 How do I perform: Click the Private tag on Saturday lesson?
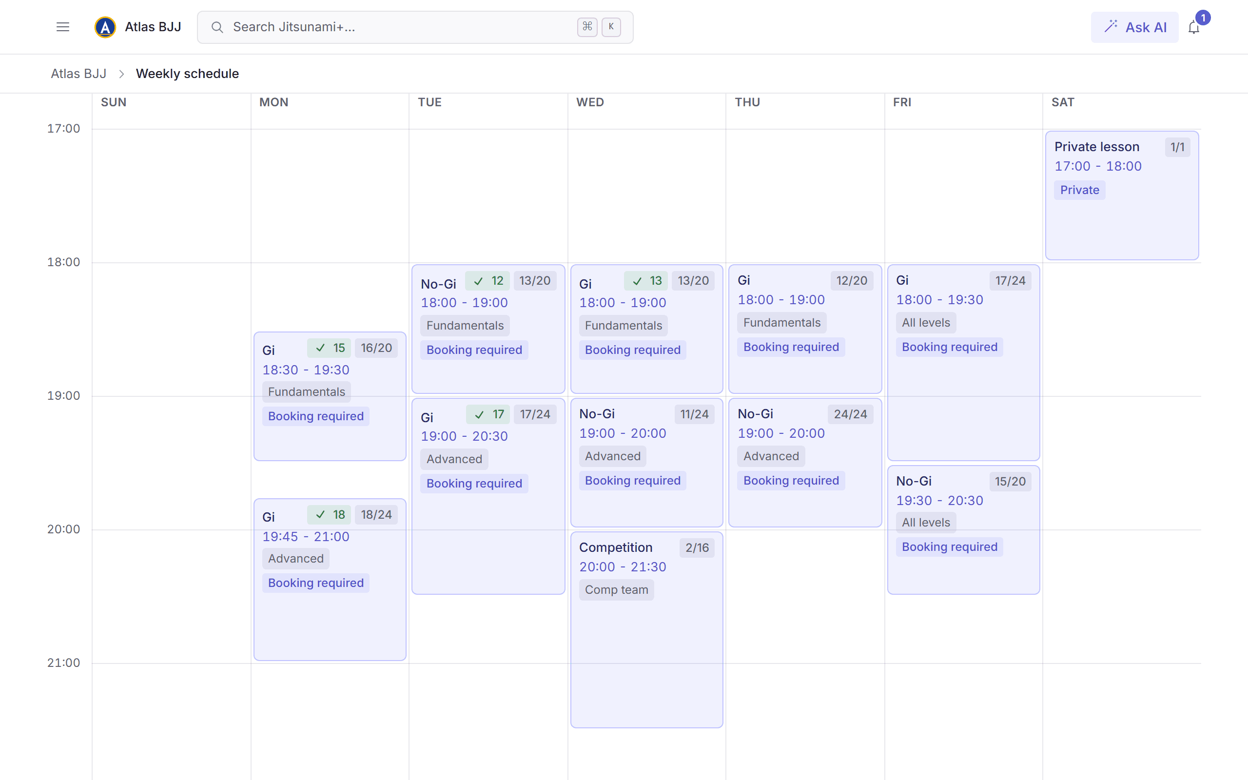point(1079,190)
